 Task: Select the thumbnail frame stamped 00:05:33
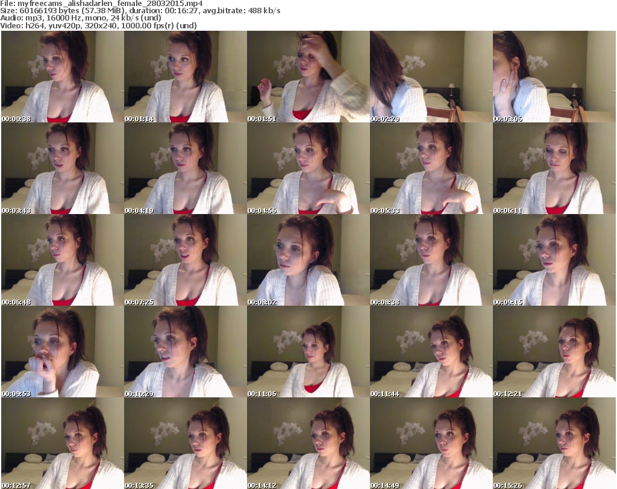point(431,168)
